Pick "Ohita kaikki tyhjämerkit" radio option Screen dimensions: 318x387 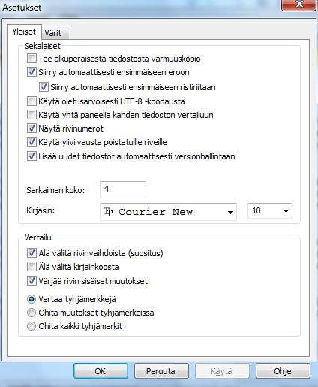point(31,326)
